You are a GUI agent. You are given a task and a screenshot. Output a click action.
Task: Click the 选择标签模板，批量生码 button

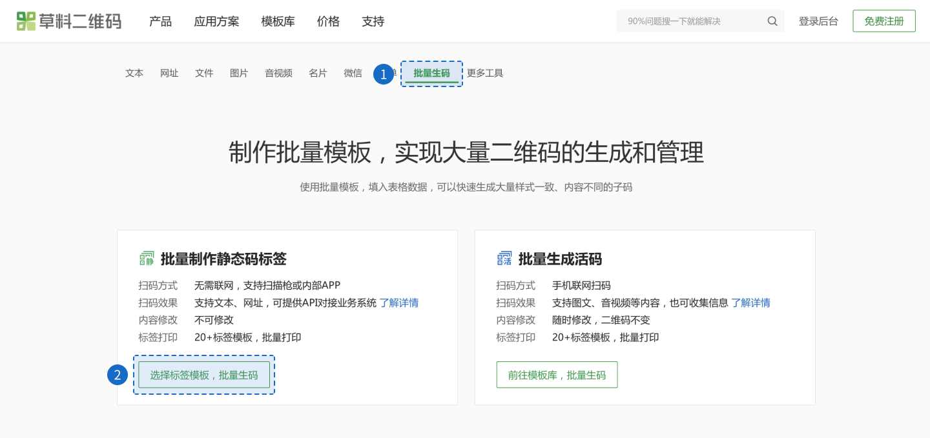coord(204,375)
